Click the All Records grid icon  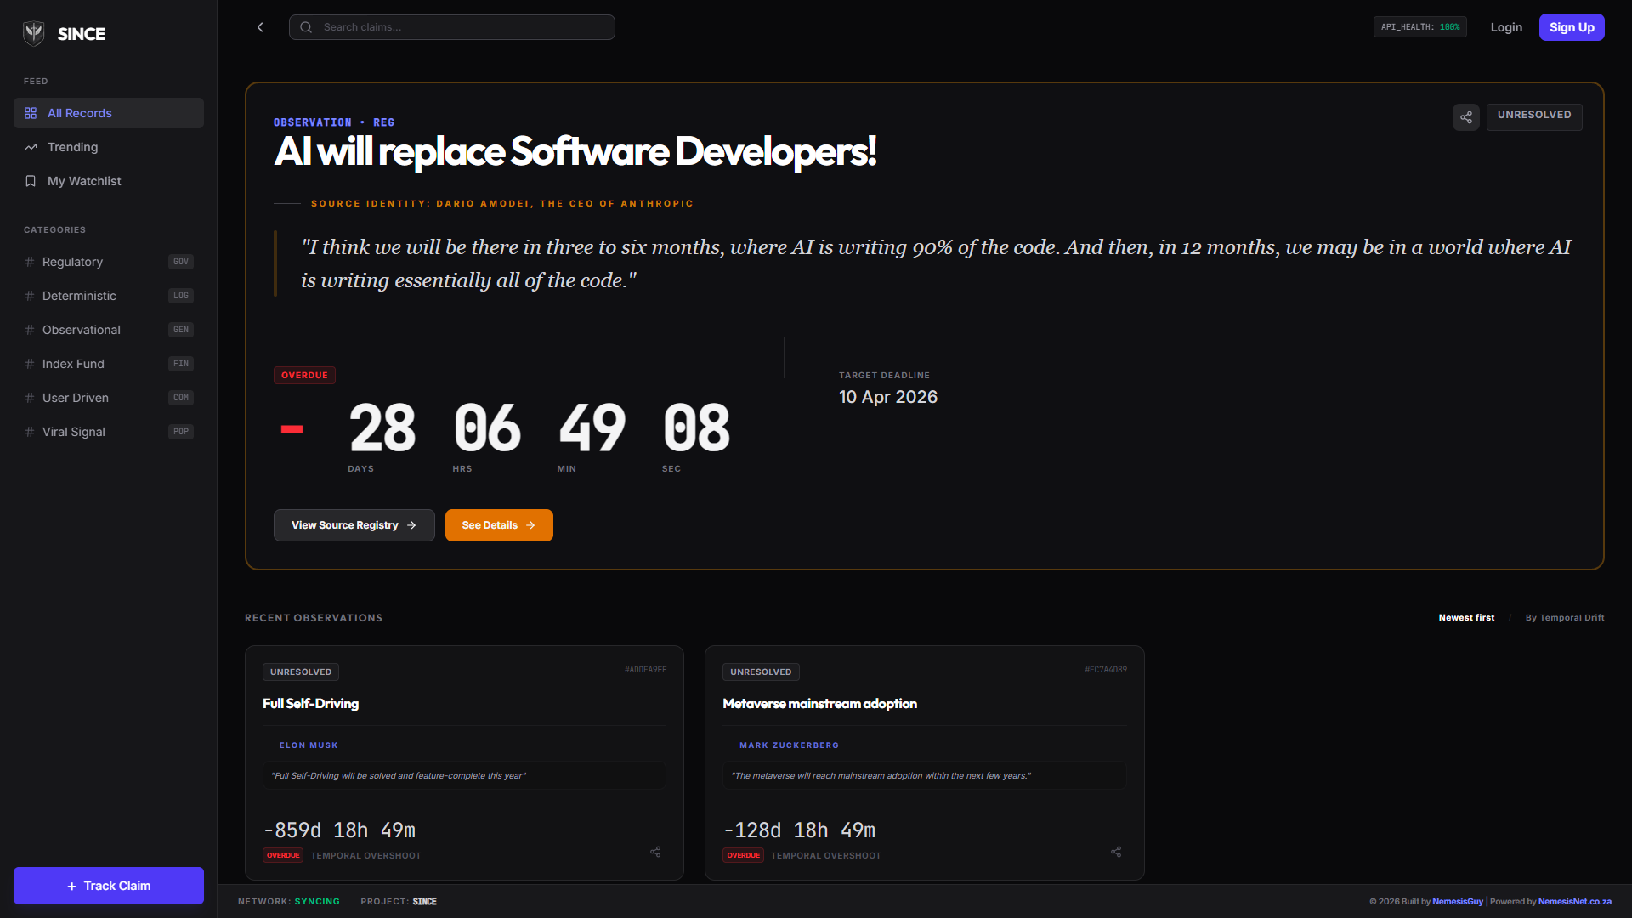pos(31,113)
